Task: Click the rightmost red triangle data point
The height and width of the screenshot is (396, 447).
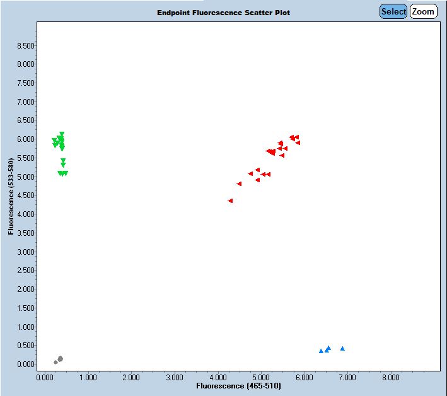Action: point(298,143)
